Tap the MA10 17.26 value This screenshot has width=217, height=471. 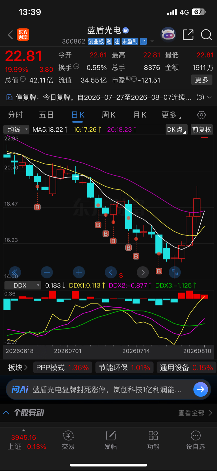pos(87,130)
